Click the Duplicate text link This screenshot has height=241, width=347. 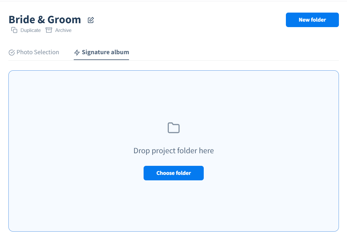pyautogui.click(x=30, y=30)
